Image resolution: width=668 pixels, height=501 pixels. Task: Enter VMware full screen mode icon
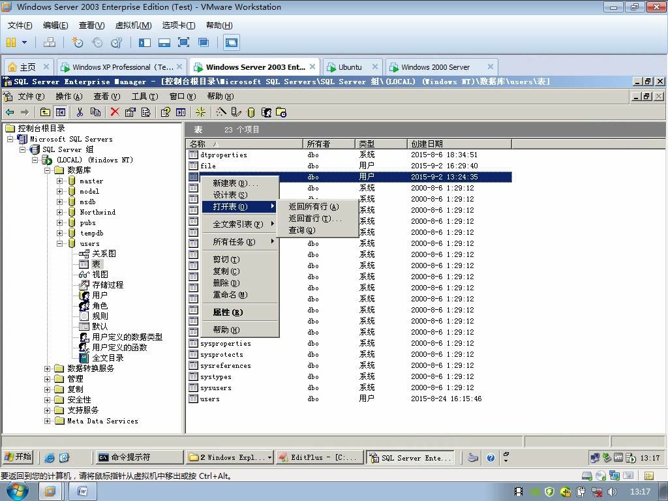(183, 42)
